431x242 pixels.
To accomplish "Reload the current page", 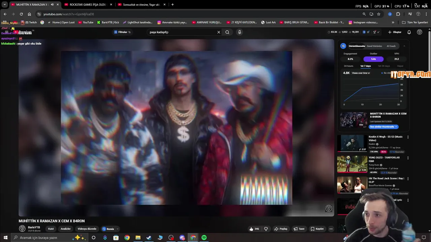I will (x=21, y=14).
